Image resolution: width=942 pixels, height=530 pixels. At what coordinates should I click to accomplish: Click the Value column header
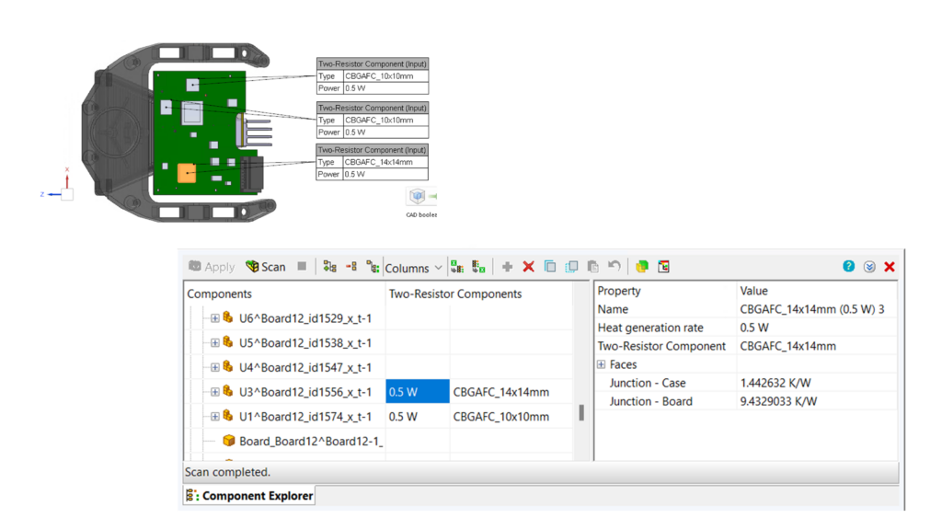[x=817, y=291]
